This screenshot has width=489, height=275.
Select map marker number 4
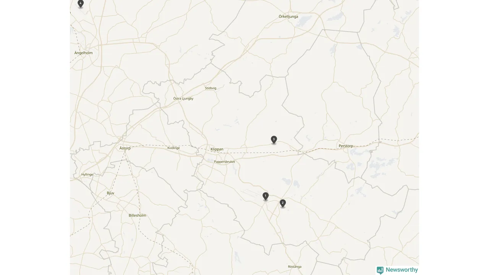pos(81,4)
